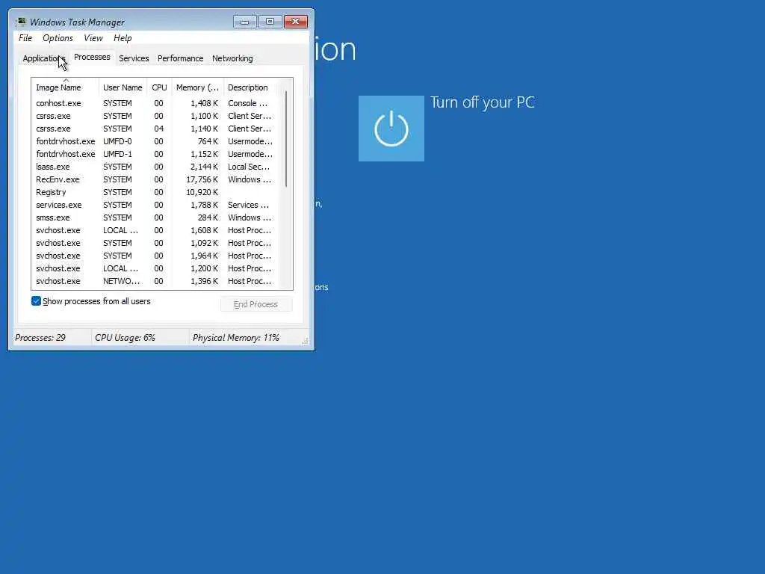Open the View menu
Image resolution: width=765 pixels, height=574 pixels.
coord(93,38)
